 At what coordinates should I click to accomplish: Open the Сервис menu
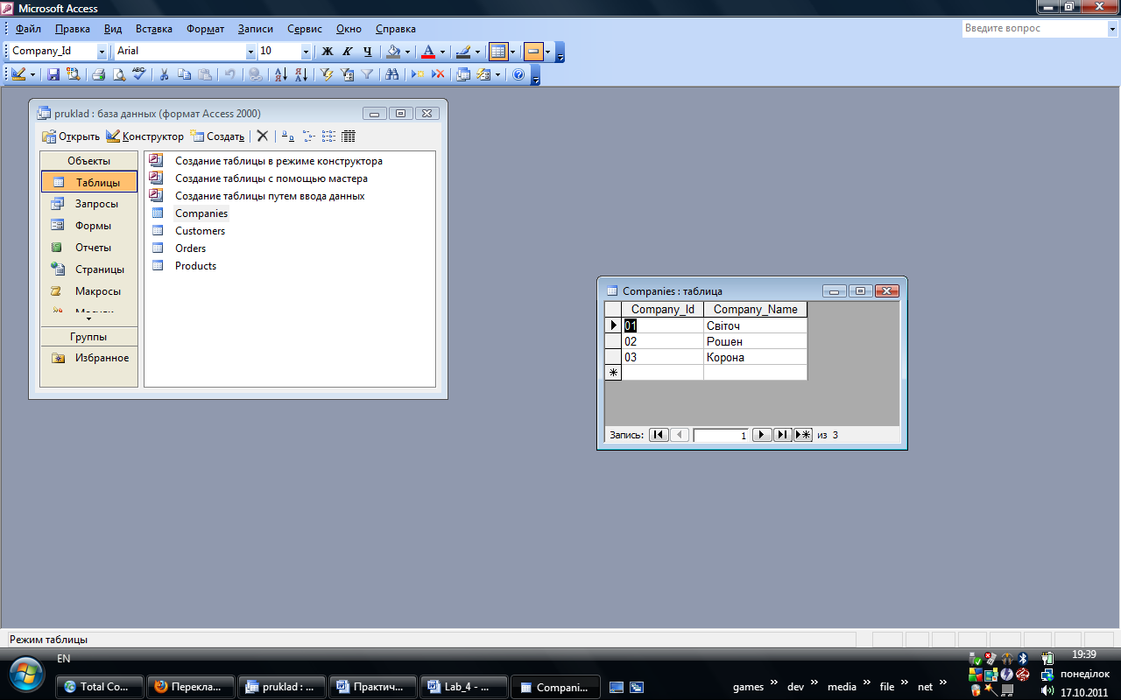(x=305, y=29)
